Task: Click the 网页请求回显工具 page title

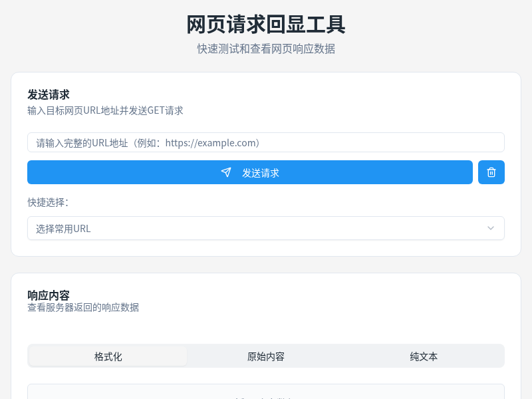Action: [x=266, y=25]
